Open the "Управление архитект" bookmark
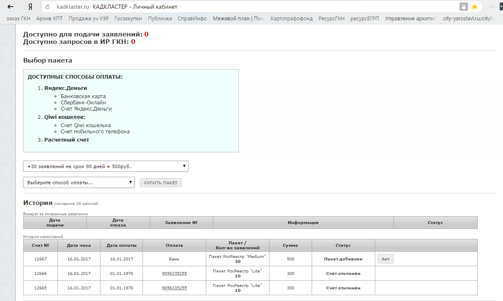This screenshot has height=301, width=503. [x=410, y=18]
